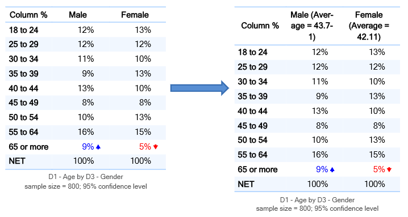Click the red down arrow beside 5% in left table
The height and width of the screenshot is (217, 408).
156,147
